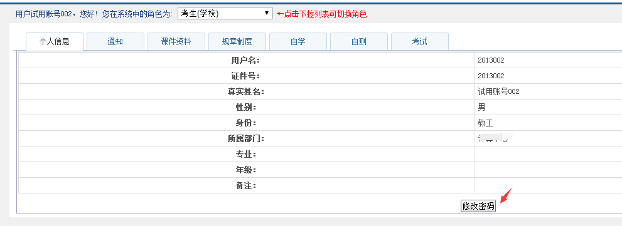The image size is (622, 226).
Task: Click the 专业 label row
Action: (246, 155)
